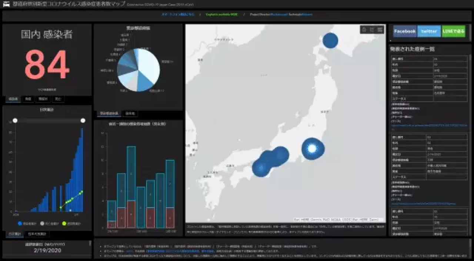Open second tab below the pie chart
The width and height of the screenshot is (474, 261).
tap(130, 113)
